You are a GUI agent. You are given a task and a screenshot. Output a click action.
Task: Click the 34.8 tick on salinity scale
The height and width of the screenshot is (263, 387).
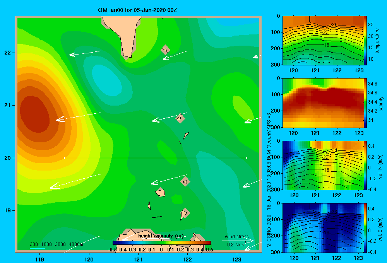(x=372, y=84)
